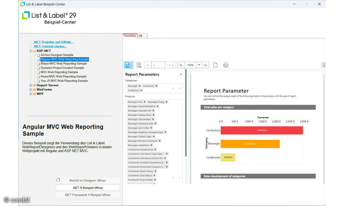
Task: Remove Beverages: Steeleye Stout tag
Action: point(153,115)
